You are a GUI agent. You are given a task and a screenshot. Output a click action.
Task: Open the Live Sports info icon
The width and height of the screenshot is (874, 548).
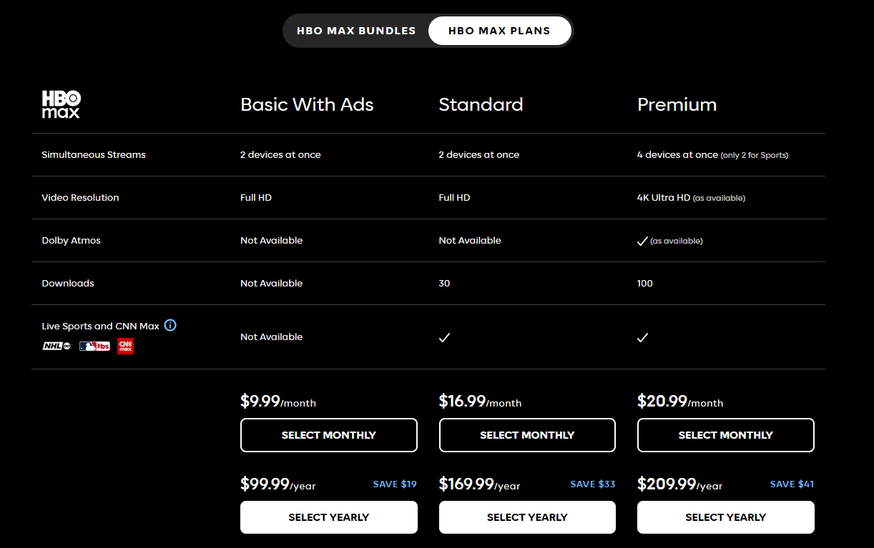(x=170, y=326)
